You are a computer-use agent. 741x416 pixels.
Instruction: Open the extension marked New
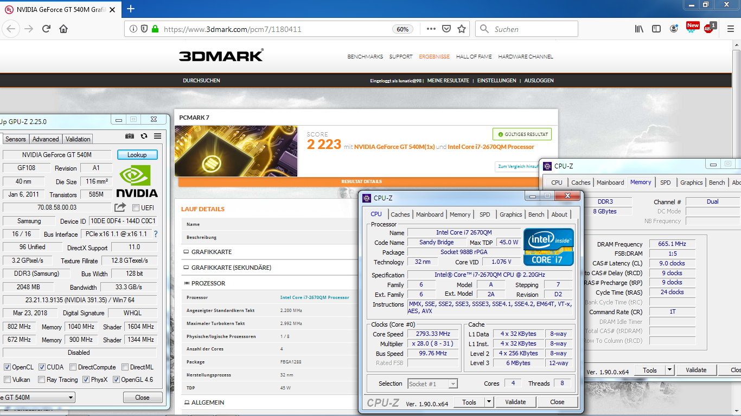tap(692, 28)
